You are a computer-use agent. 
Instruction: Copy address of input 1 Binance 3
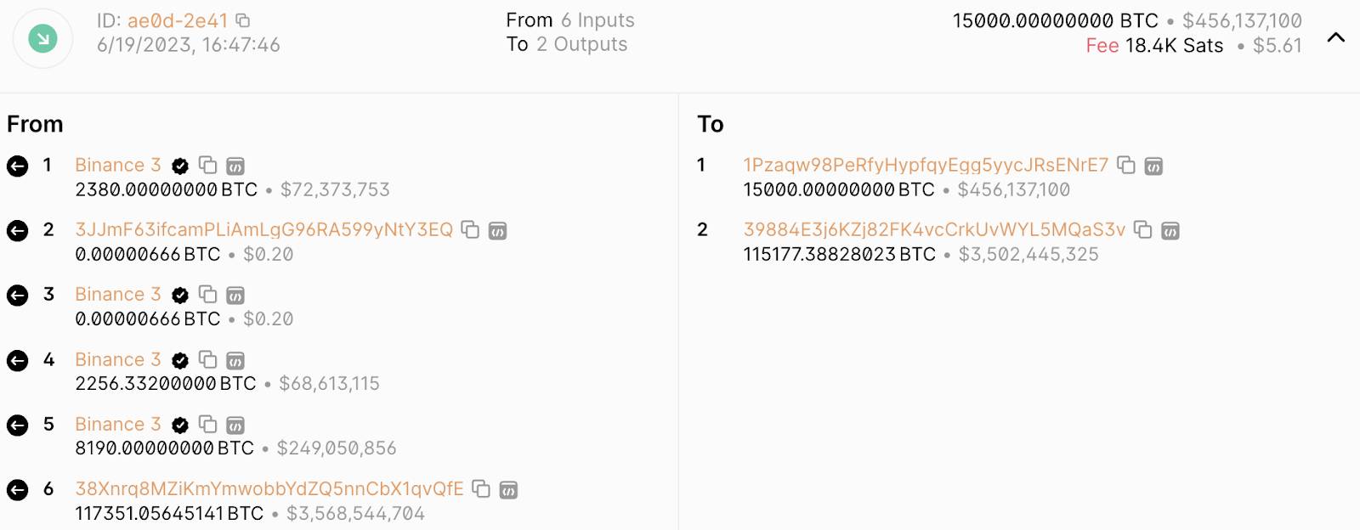pyautogui.click(x=207, y=165)
